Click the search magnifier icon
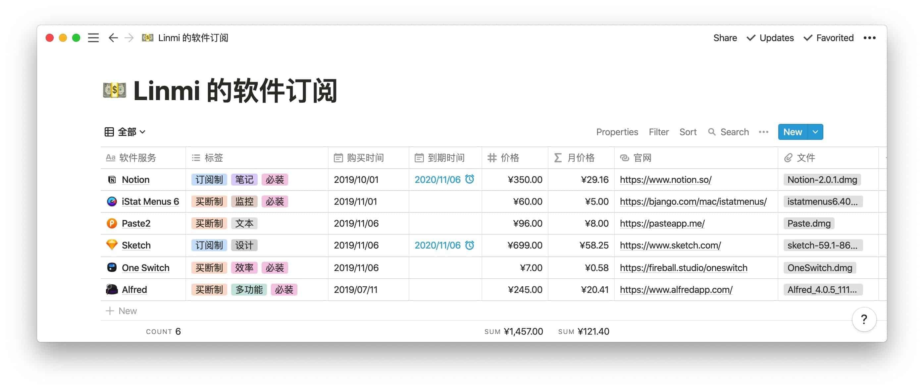 pyautogui.click(x=712, y=132)
